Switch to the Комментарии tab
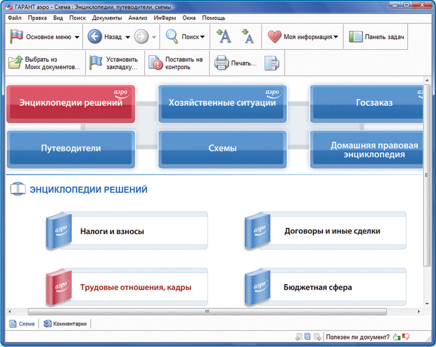The height and width of the screenshot is (347, 436). [66, 324]
